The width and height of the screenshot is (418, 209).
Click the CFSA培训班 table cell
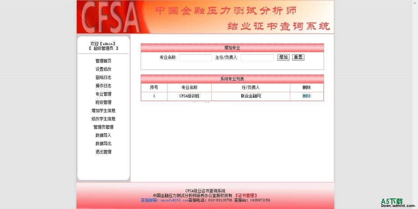[x=189, y=96]
